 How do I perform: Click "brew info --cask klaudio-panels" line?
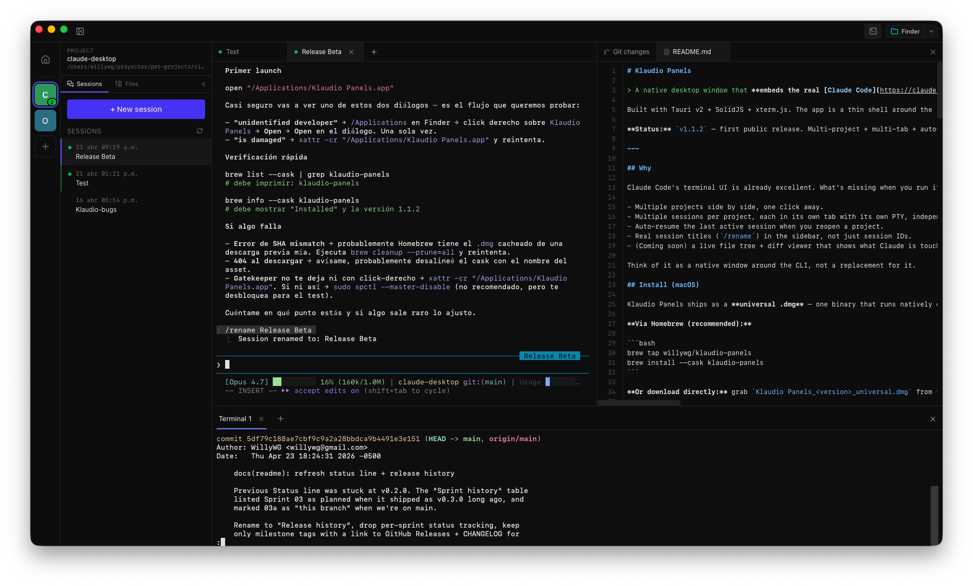tap(292, 201)
